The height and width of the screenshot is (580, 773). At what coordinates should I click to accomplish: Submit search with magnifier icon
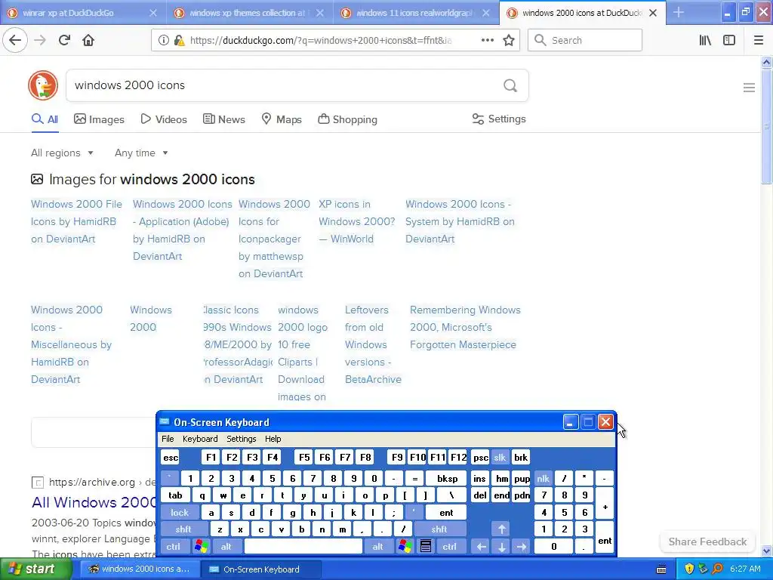click(x=510, y=85)
